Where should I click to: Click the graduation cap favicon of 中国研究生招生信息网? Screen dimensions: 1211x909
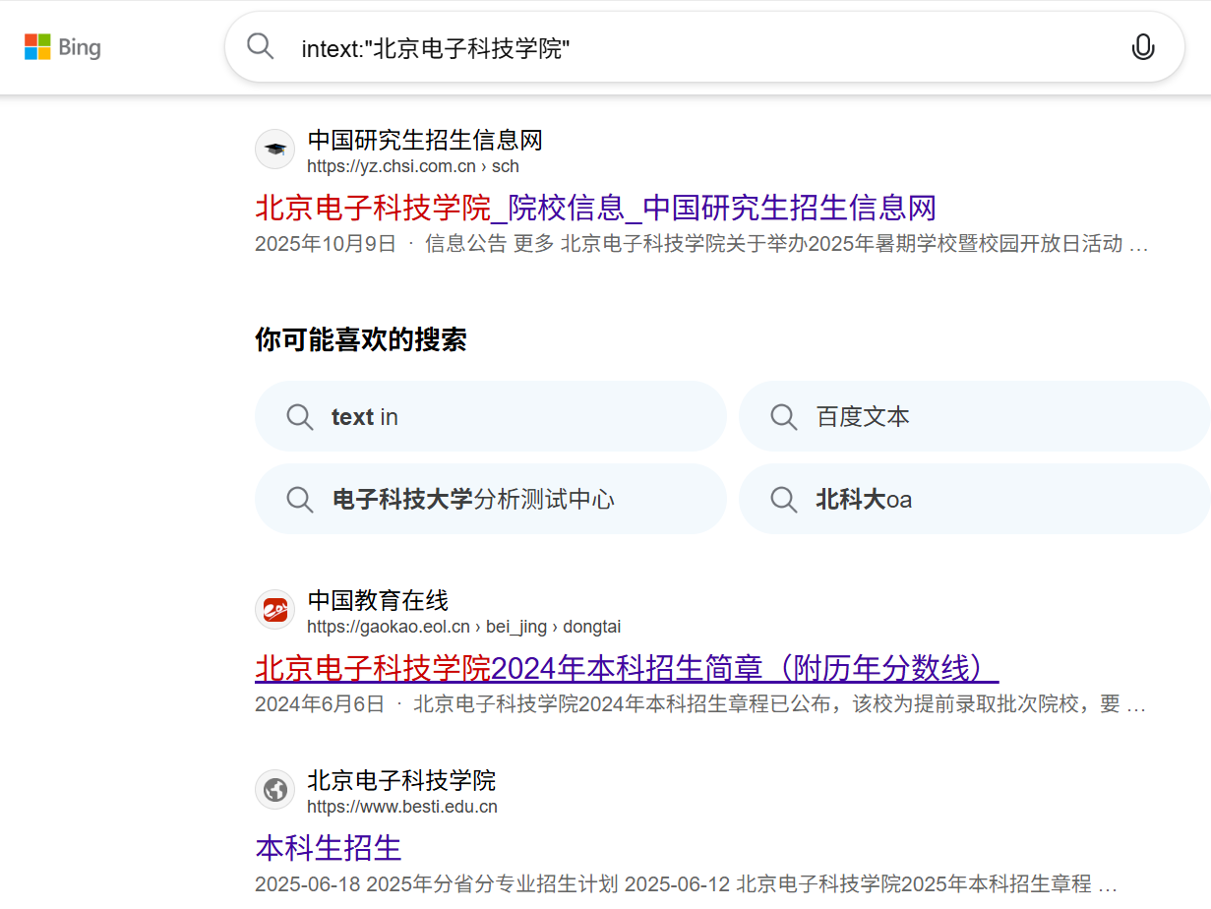[275, 150]
